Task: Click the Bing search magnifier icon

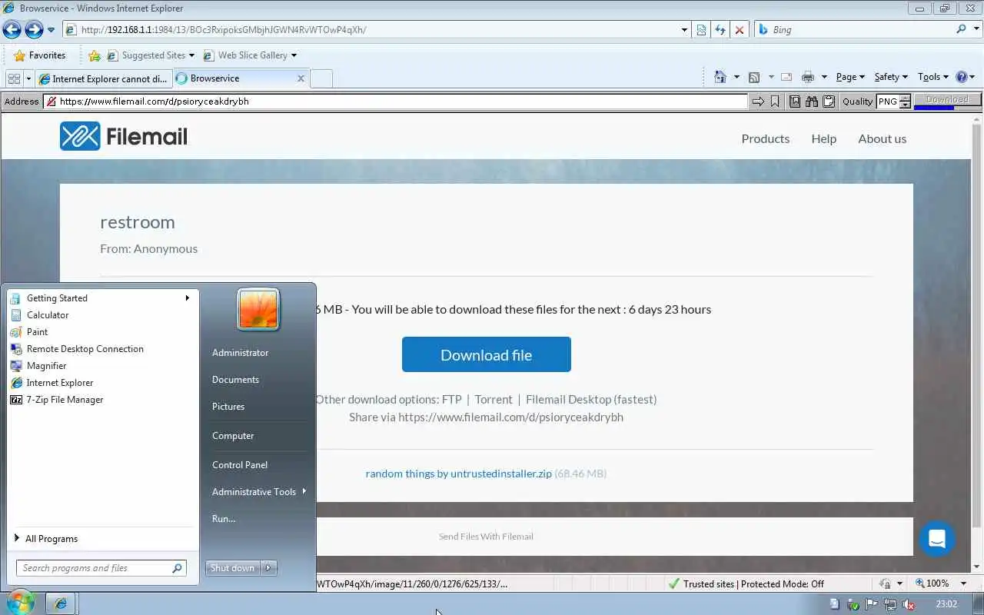Action: (x=961, y=29)
